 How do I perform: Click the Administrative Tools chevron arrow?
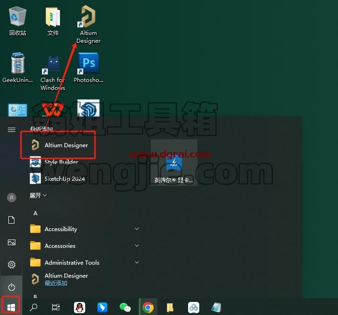point(137,262)
